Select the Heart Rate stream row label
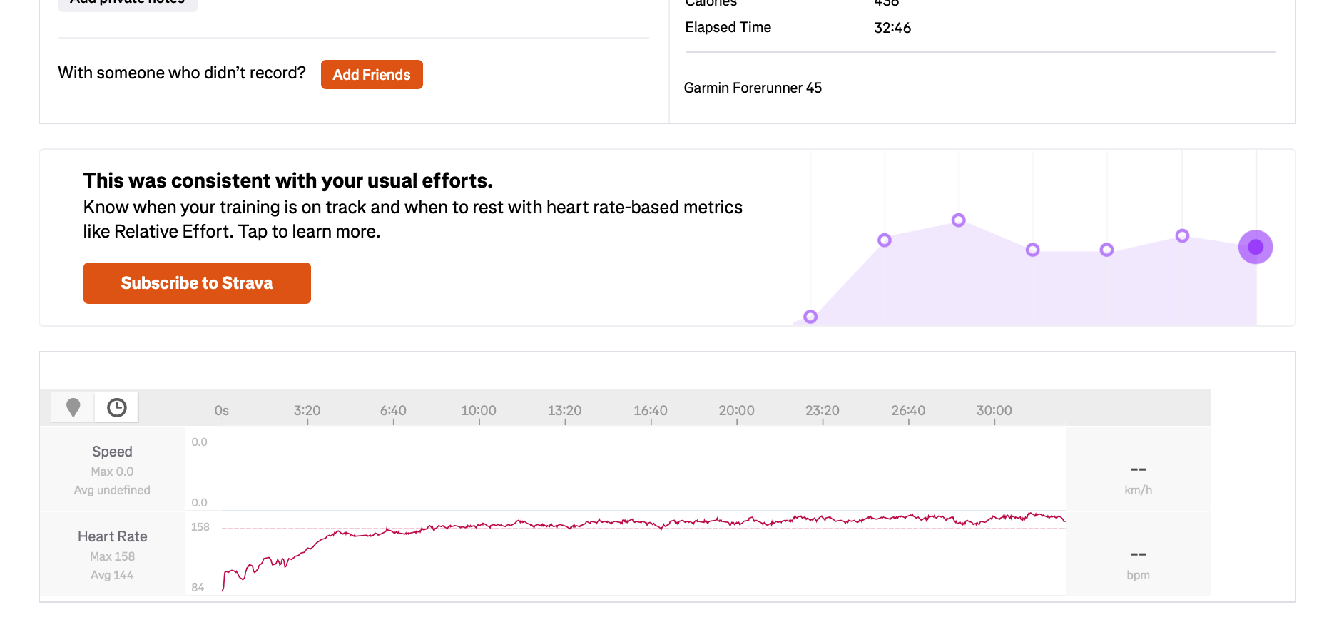 [113, 536]
